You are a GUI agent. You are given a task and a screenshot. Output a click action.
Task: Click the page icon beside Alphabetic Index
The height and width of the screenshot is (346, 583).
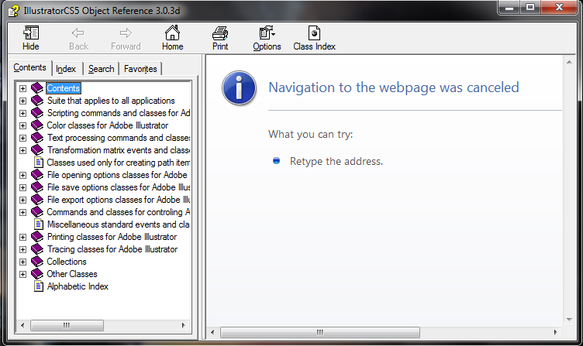[x=39, y=286]
